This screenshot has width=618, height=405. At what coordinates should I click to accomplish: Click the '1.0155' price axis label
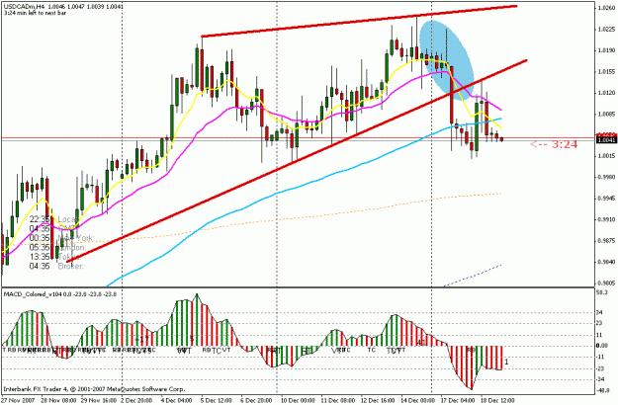[605, 72]
